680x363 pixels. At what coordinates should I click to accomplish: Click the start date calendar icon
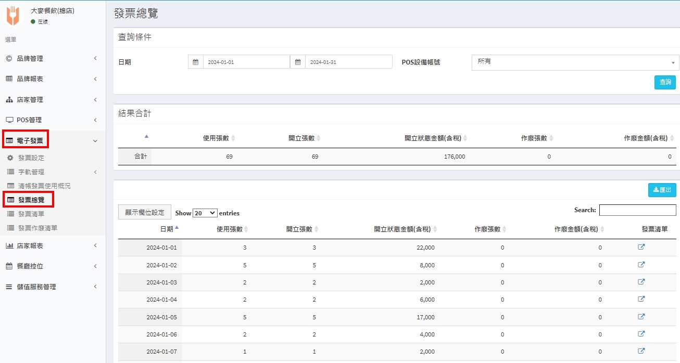pyautogui.click(x=196, y=62)
